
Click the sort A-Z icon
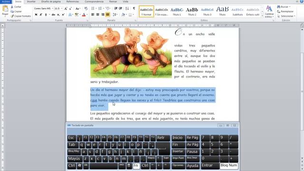pos(127,9)
